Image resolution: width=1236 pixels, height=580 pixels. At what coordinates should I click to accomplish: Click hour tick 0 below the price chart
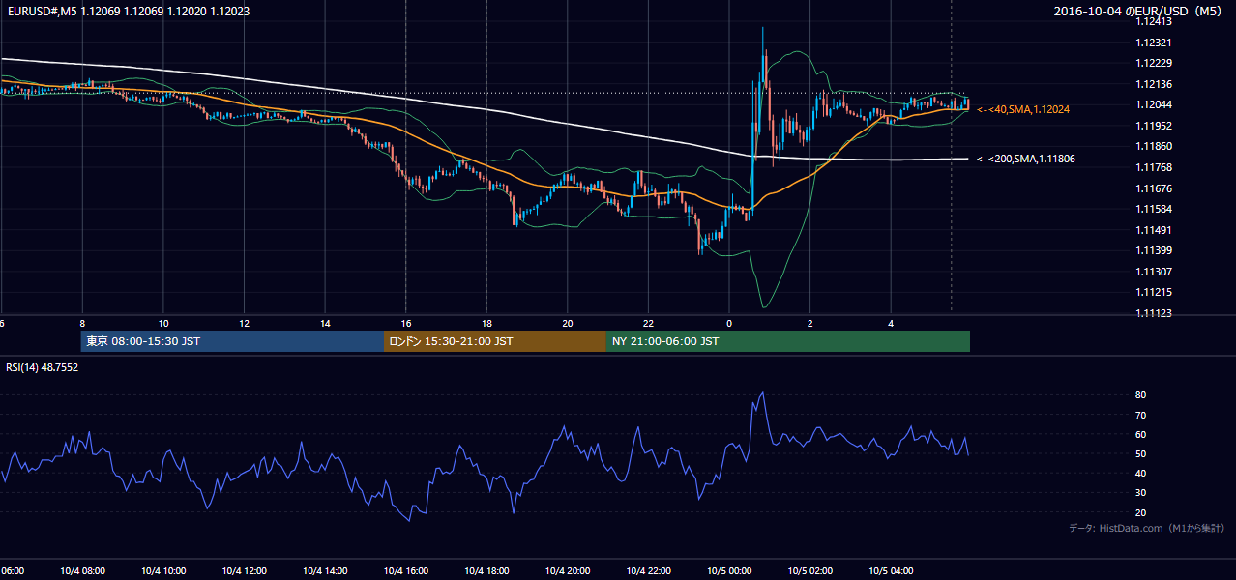point(729,324)
